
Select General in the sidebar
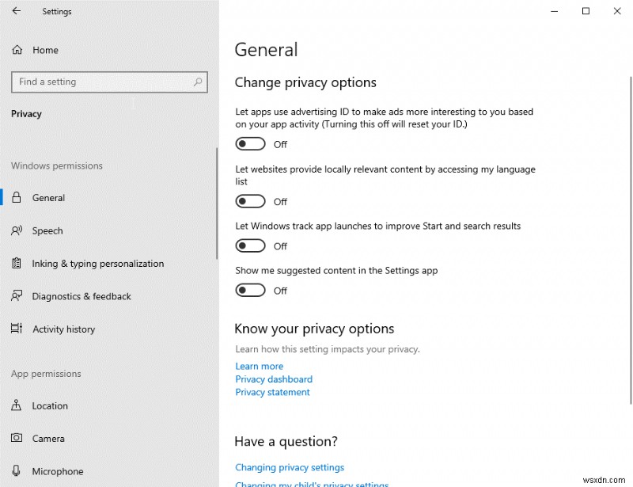tap(48, 197)
